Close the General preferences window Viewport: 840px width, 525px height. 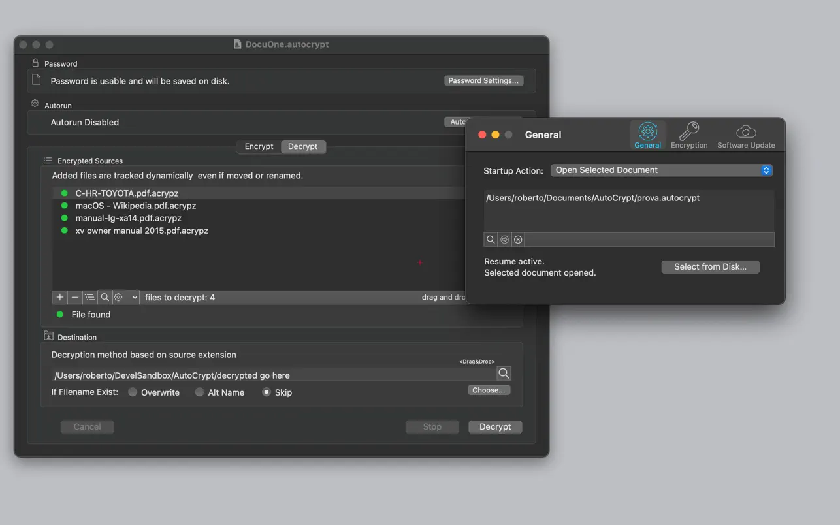pos(482,135)
